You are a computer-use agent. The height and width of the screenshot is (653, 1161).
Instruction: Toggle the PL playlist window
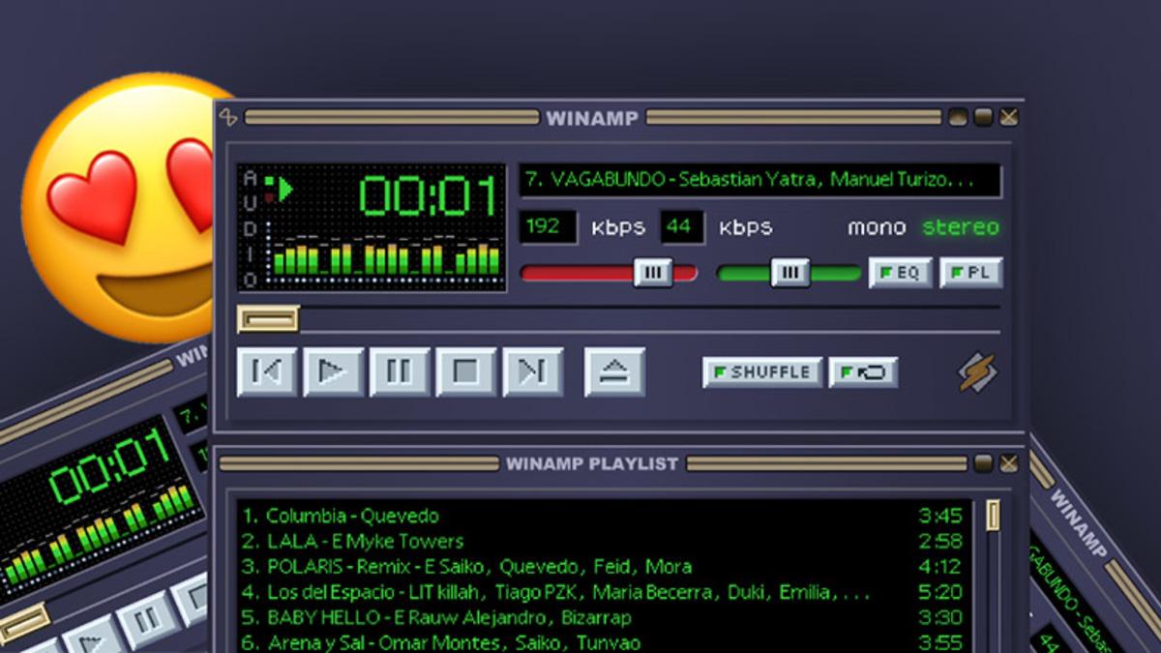click(970, 273)
